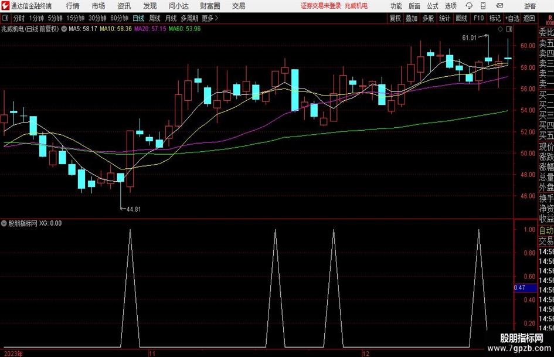Click the MA60: 53.96 value
Screen dimensions: 554x357
click(185, 29)
